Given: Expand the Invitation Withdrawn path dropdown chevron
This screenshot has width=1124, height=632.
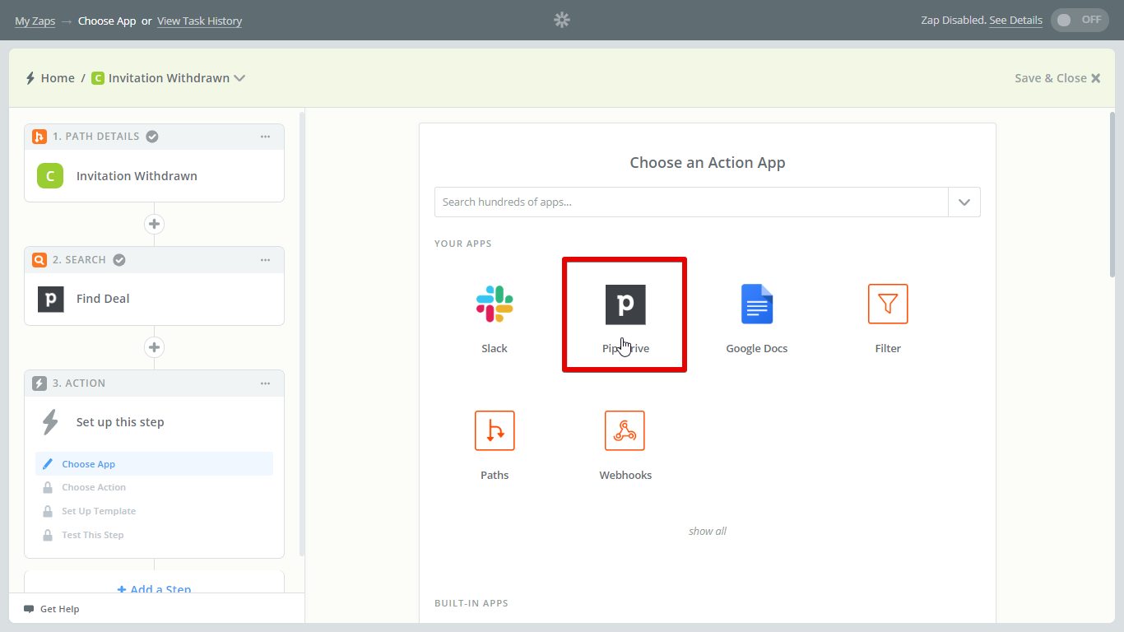Looking at the screenshot, I should [239, 78].
